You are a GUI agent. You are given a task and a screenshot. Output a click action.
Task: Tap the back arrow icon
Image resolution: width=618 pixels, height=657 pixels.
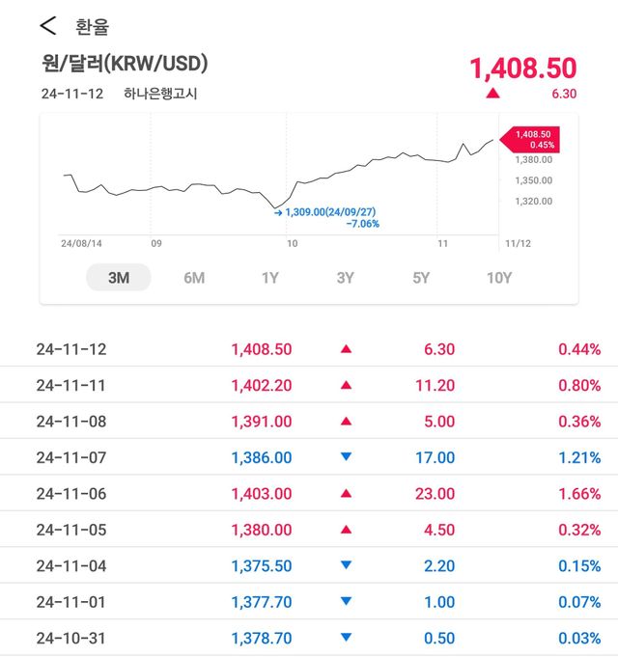tap(48, 25)
